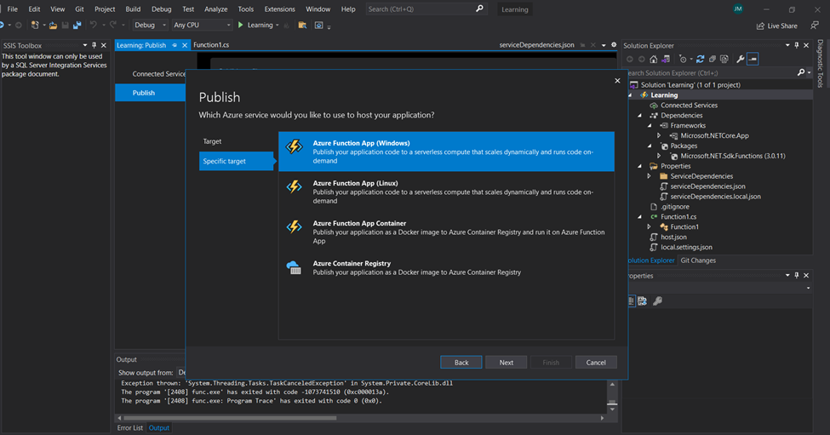Click the Search Solution Explorer field

(x=711, y=73)
